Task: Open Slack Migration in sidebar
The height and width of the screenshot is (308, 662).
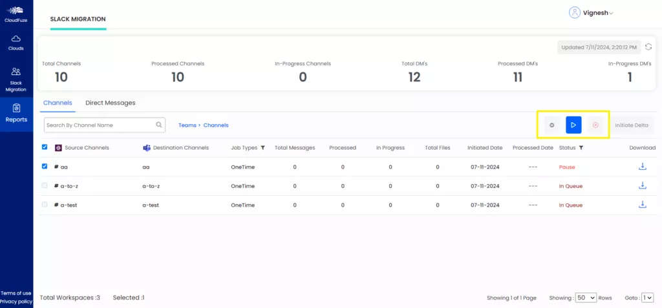Action: tap(16, 79)
